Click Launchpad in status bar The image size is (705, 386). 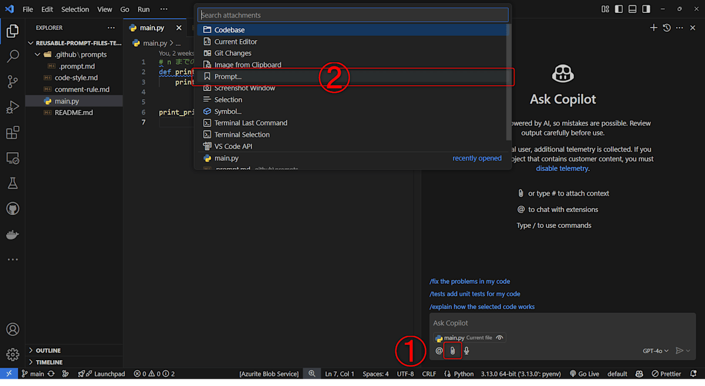(x=102, y=374)
